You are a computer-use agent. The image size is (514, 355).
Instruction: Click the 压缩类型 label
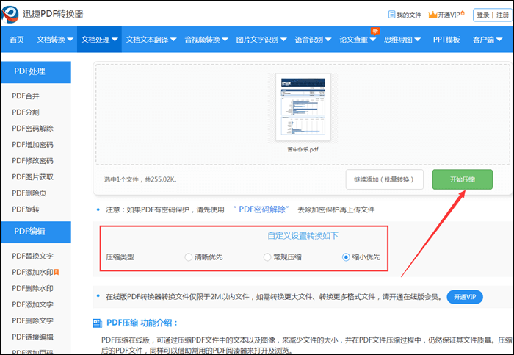pos(120,257)
